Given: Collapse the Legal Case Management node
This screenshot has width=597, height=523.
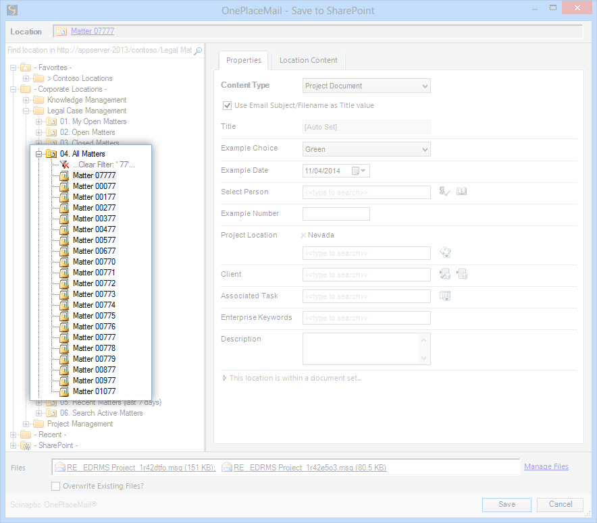Looking at the screenshot, I should (x=26, y=111).
